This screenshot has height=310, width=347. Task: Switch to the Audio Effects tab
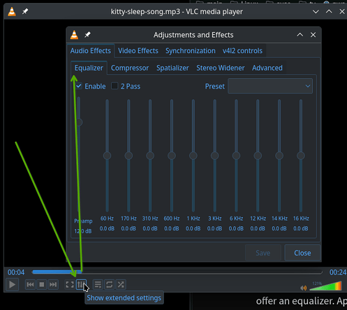pos(90,51)
